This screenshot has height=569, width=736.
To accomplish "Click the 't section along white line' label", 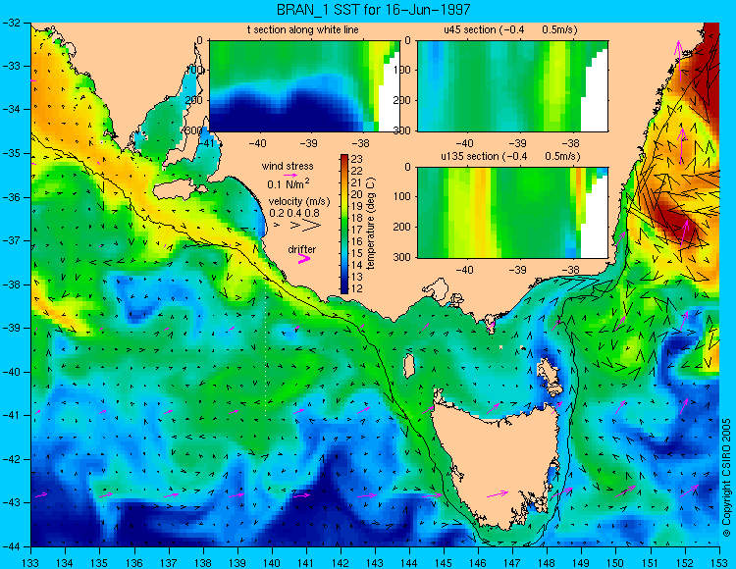I will point(303,29).
